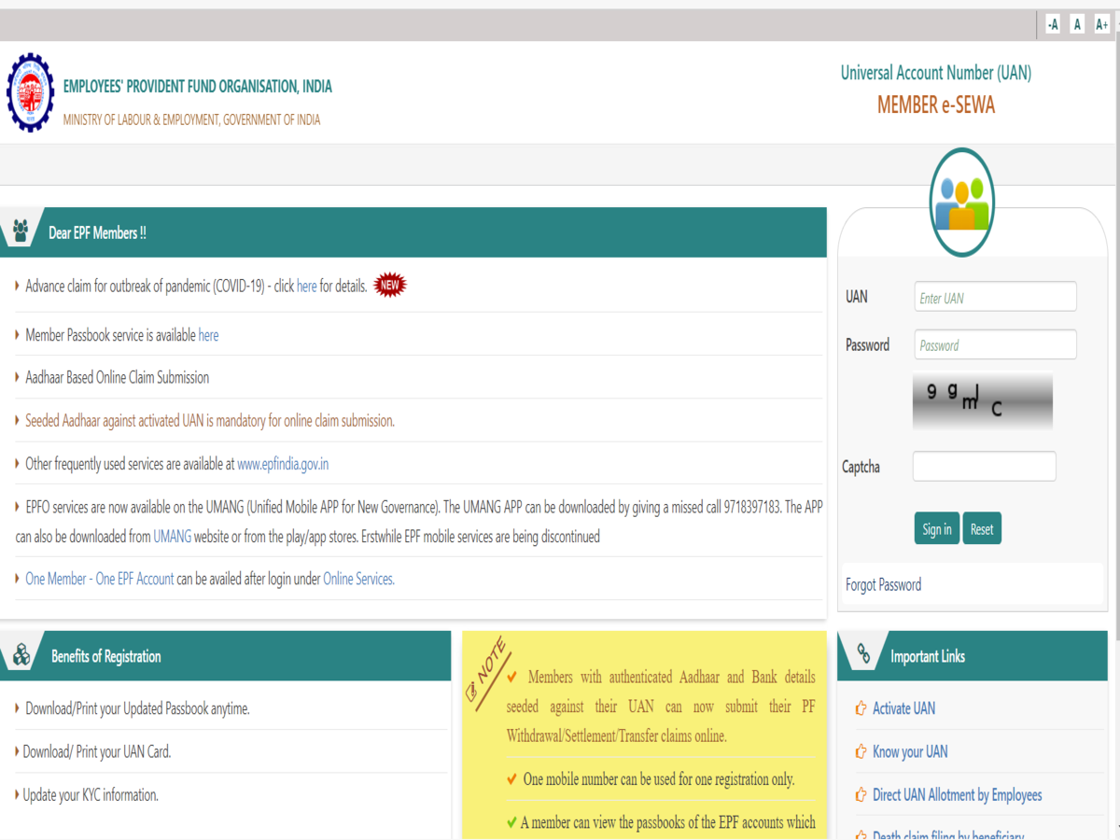The image size is (1120, 840).
Task: Click the hand pointer icon beside Activate UAN
Action: click(x=861, y=708)
